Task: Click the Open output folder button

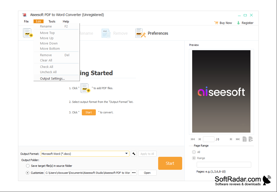Action: [x=147, y=173]
